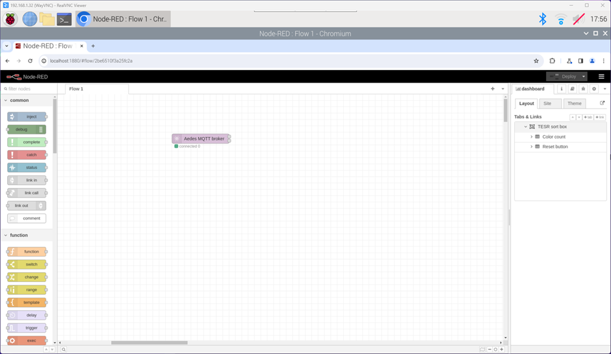This screenshot has height=354, width=611.
Task: Zoom in on the flow canvas
Action: pyautogui.click(x=502, y=349)
